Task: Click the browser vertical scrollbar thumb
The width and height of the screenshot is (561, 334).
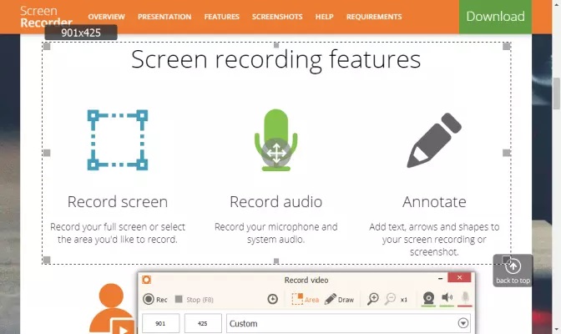Action: coord(557,94)
